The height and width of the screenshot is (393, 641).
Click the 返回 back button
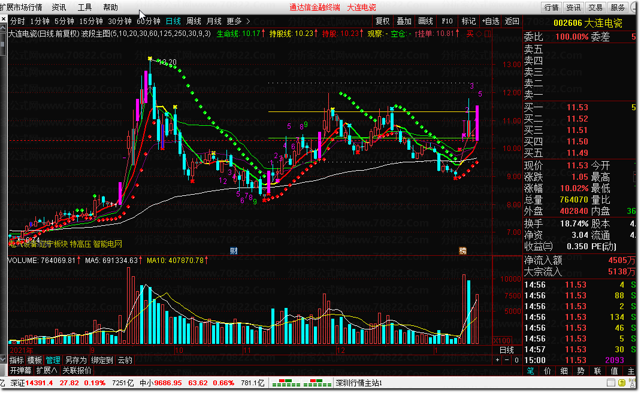[x=512, y=21]
